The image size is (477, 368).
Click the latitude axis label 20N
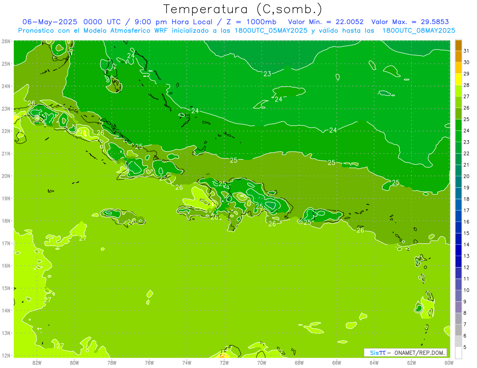click(6, 176)
